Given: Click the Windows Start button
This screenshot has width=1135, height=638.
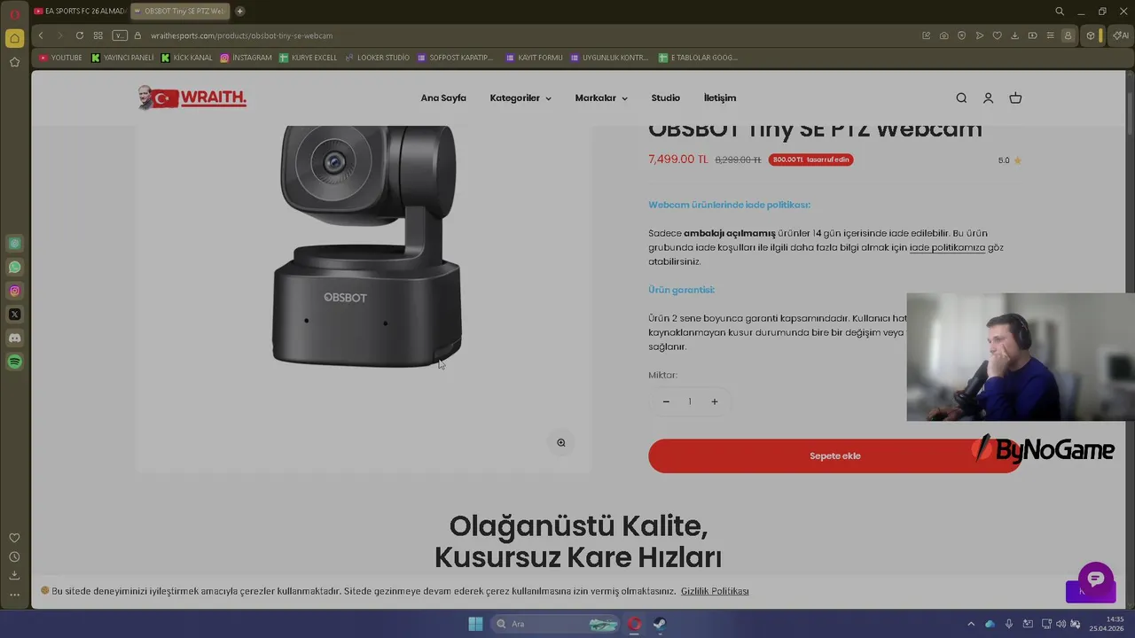Looking at the screenshot, I should pos(475,624).
